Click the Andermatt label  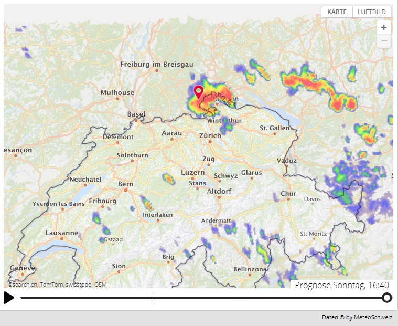[x=216, y=220]
